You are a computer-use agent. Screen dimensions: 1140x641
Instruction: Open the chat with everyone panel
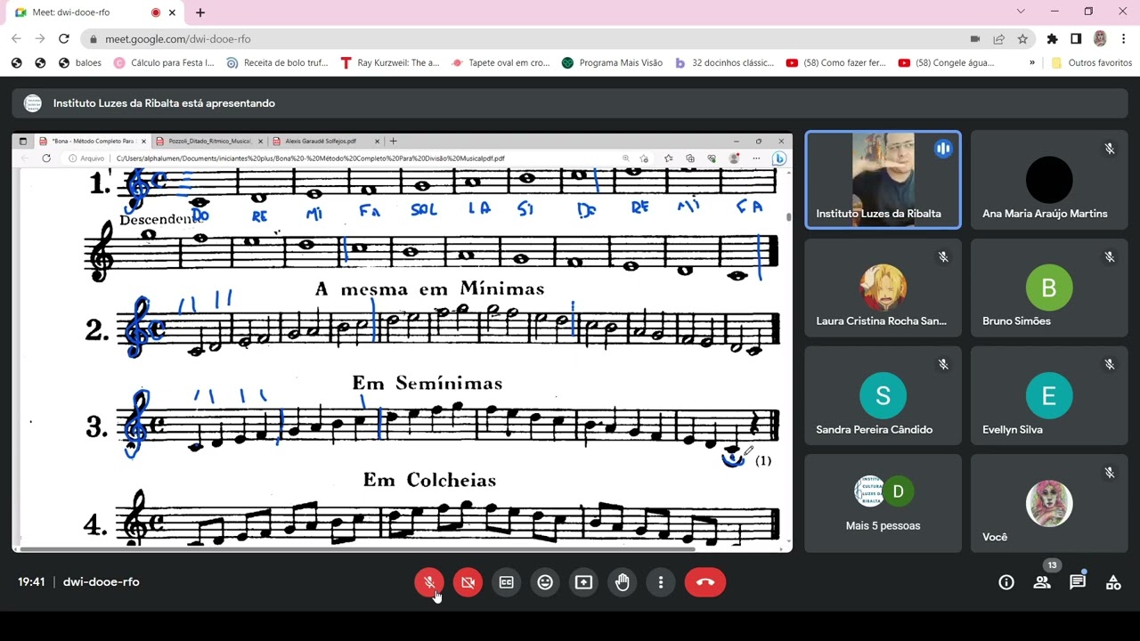(x=1078, y=582)
